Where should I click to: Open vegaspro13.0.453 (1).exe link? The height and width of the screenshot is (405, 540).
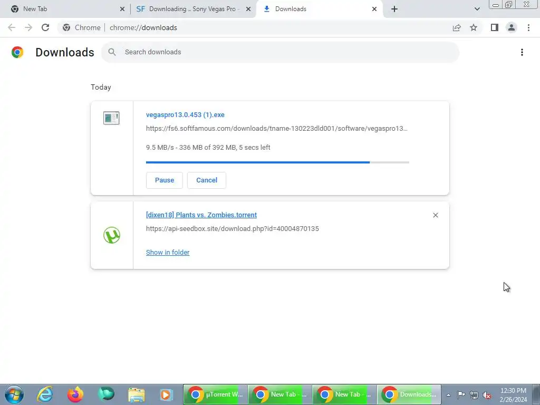[x=185, y=114]
